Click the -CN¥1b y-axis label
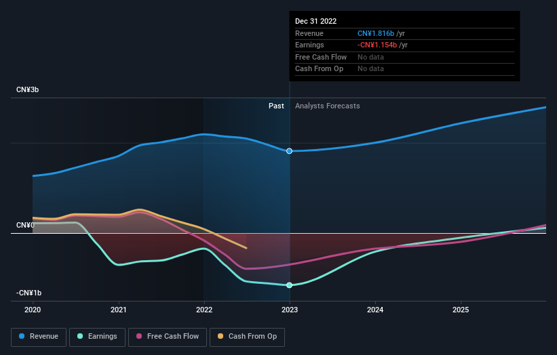The image size is (557, 355). pos(28,293)
